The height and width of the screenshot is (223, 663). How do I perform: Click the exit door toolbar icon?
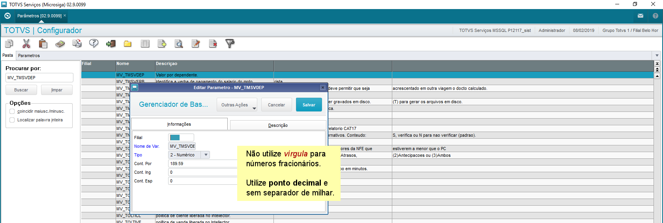[111, 43]
